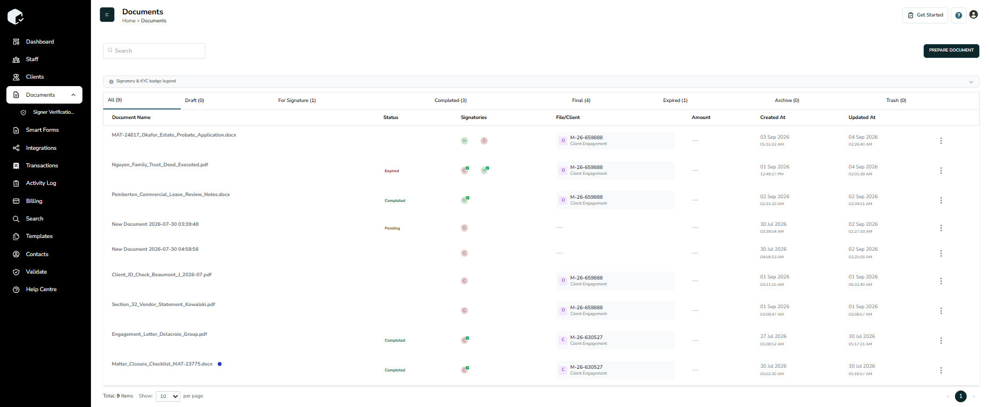989x407 pixels.
Task: Click the Get Started button
Action: pyautogui.click(x=925, y=15)
